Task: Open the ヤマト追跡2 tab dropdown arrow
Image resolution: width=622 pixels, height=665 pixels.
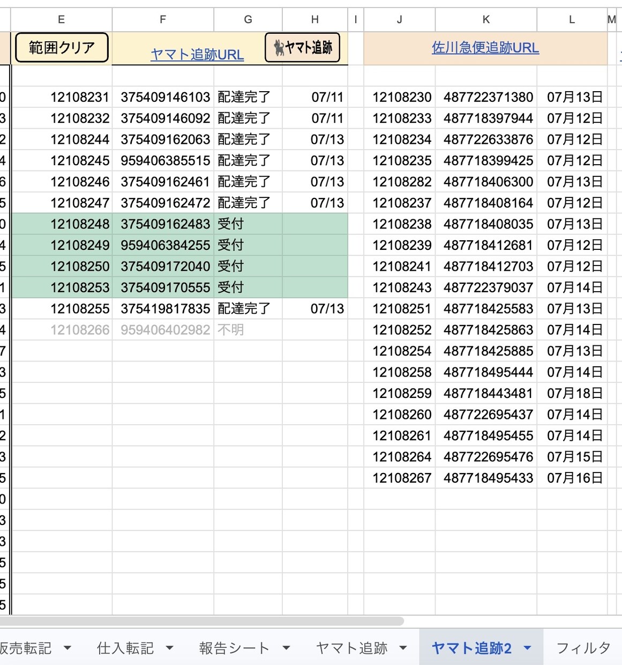Action: [527, 648]
